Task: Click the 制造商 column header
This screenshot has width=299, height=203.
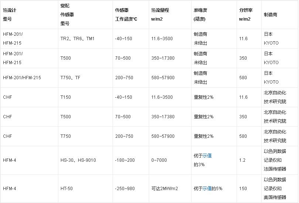Action: click(x=271, y=15)
